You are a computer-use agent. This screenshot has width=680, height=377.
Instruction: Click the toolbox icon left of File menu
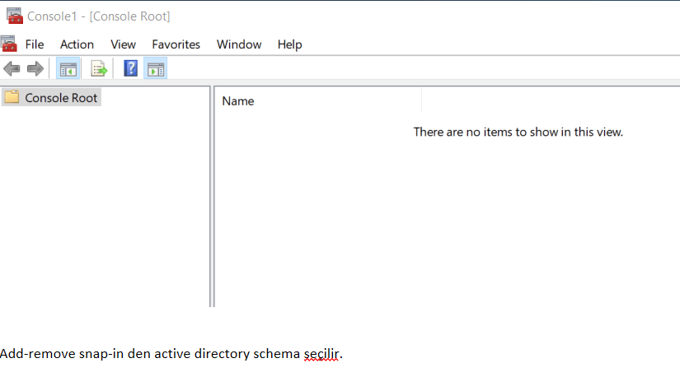point(9,44)
